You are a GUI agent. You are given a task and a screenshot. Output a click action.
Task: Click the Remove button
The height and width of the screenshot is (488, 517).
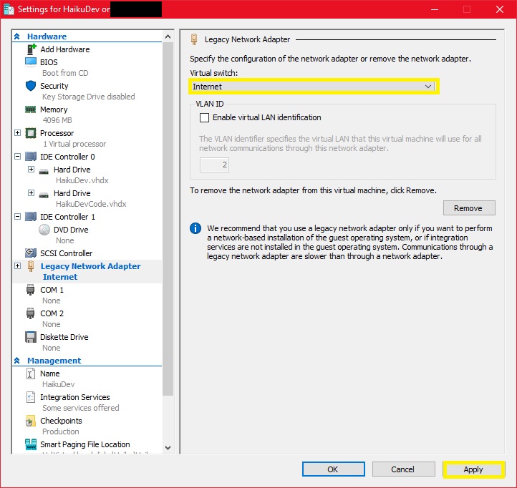click(468, 208)
